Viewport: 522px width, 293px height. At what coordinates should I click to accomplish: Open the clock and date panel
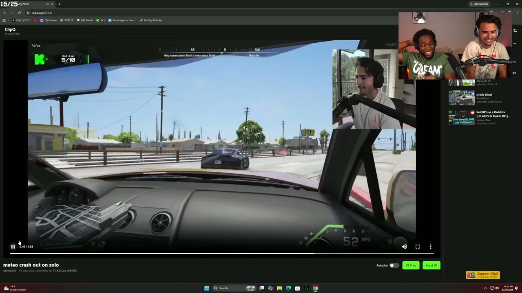[508, 288]
